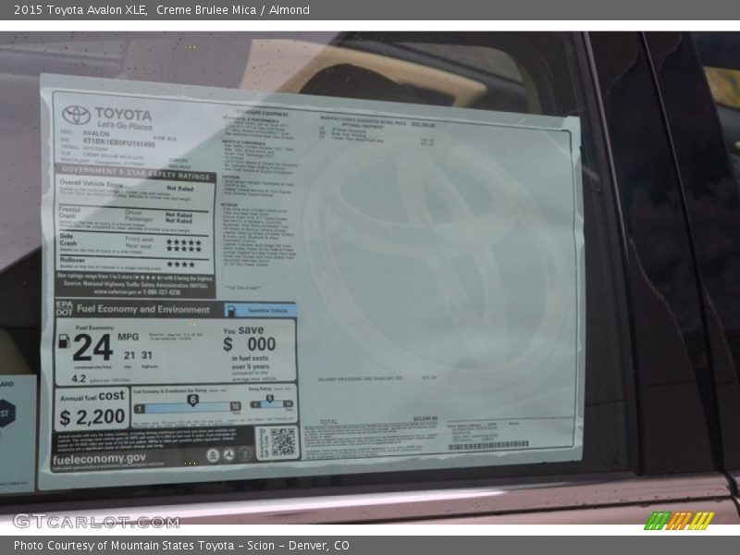Viewport: 740px width, 555px height.
Task: Click the first agency seal beside fueleconomy.gov
Action: click(x=213, y=455)
